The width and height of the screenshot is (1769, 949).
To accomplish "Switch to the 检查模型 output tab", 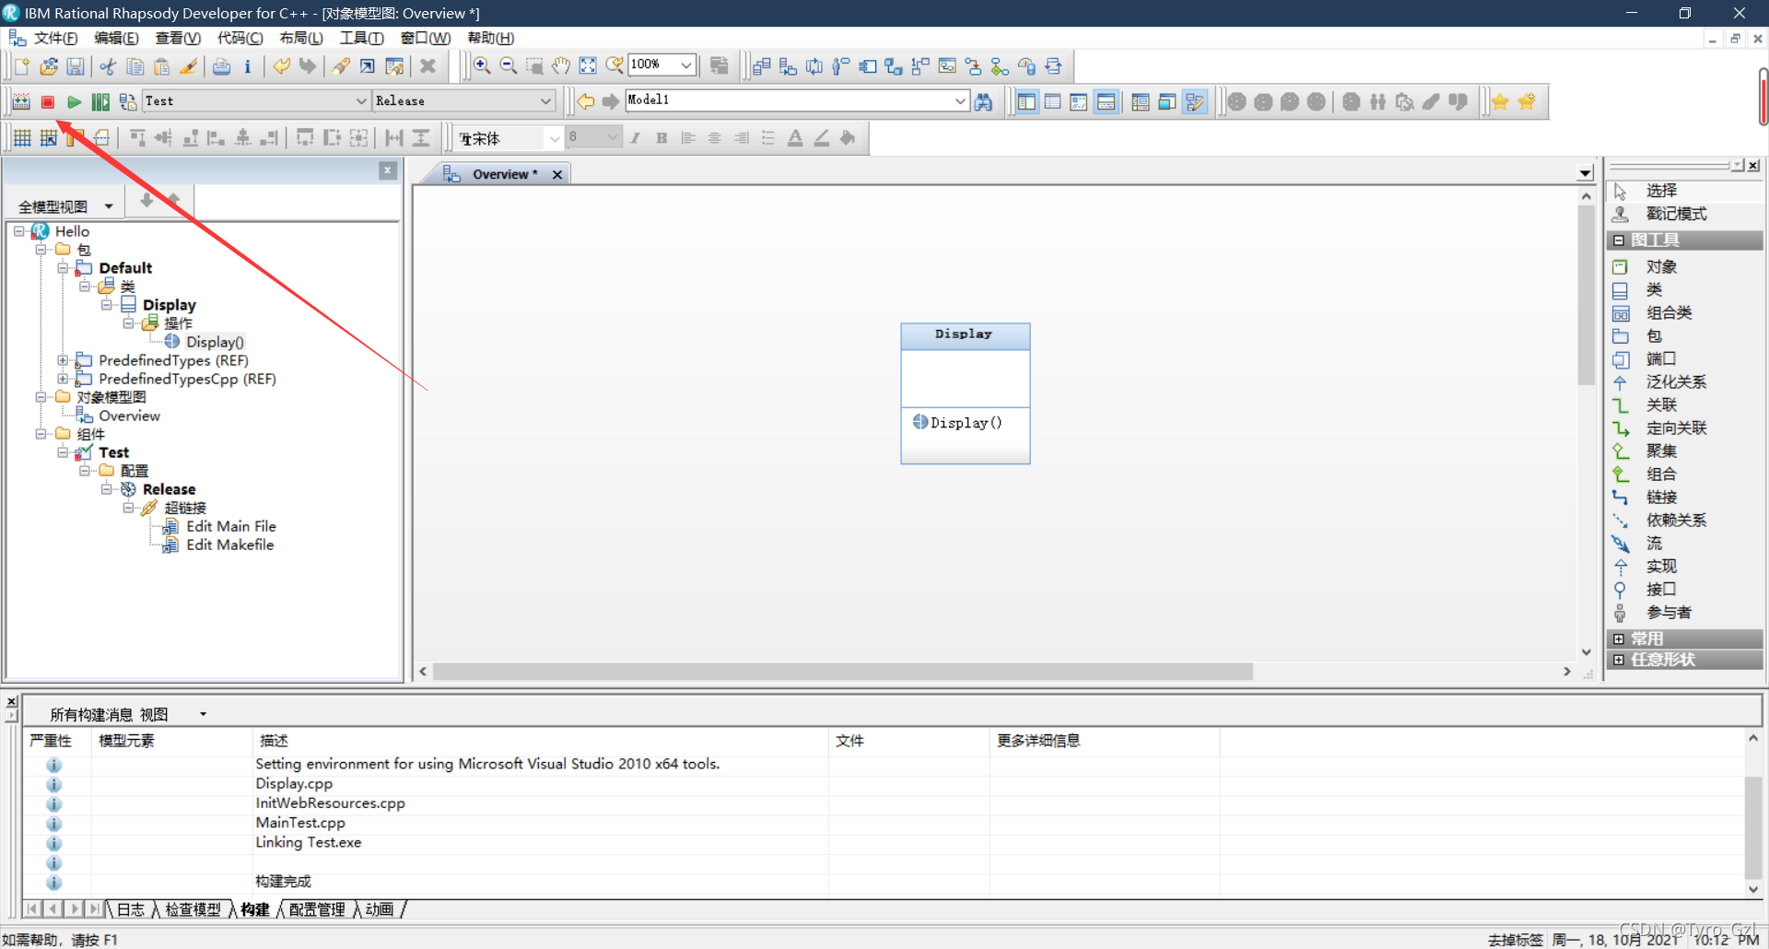I will 193,909.
